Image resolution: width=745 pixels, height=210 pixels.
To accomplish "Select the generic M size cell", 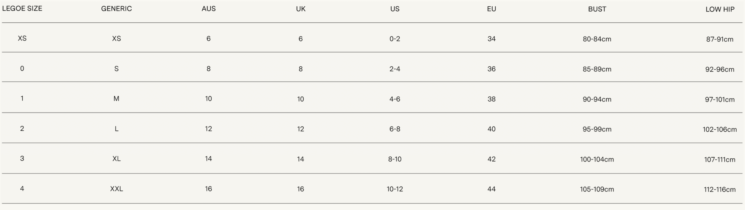I will (x=116, y=99).
